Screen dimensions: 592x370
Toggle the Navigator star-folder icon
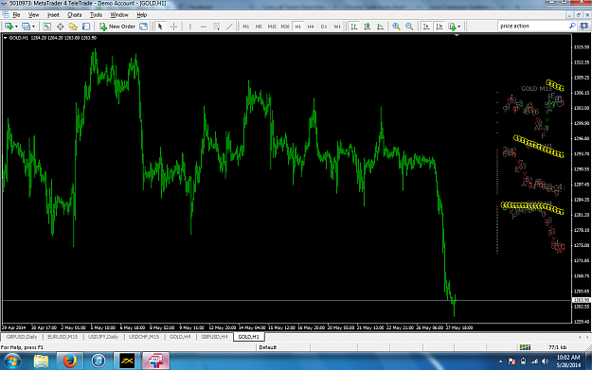click(73, 26)
